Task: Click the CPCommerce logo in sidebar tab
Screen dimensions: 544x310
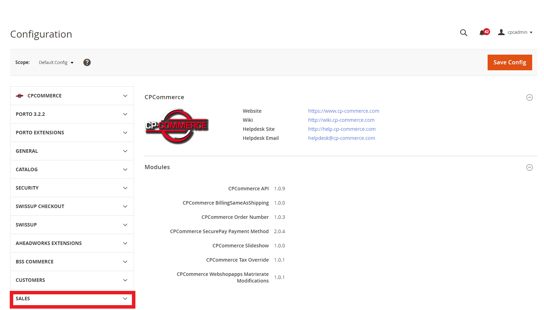Action: click(x=20, y=96)
